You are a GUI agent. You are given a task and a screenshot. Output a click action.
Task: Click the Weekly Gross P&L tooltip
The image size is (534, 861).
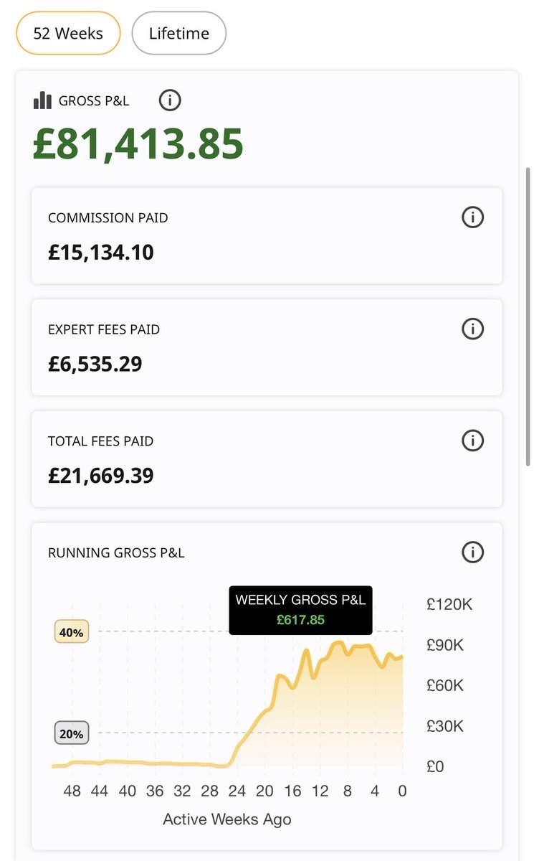click(301, 610)
